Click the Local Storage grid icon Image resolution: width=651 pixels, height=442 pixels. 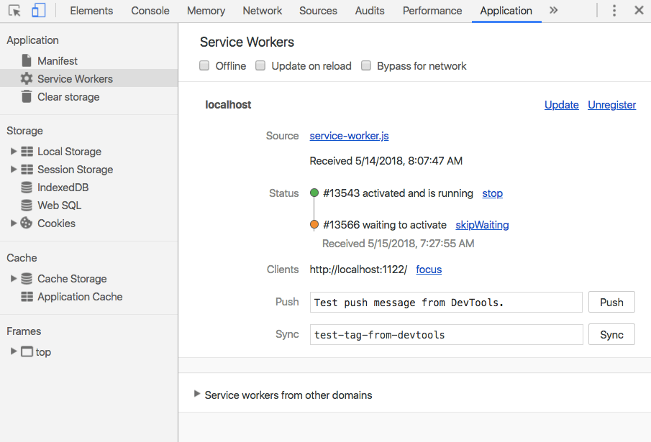tap(27, 152)
